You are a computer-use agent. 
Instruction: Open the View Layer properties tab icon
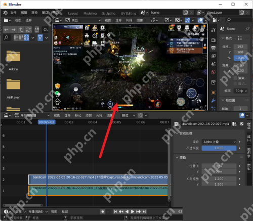coord(214,56)
